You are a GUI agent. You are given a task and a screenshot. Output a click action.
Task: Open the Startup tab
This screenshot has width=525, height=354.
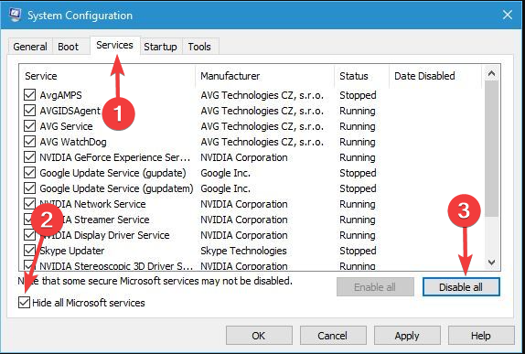point(160,47)
